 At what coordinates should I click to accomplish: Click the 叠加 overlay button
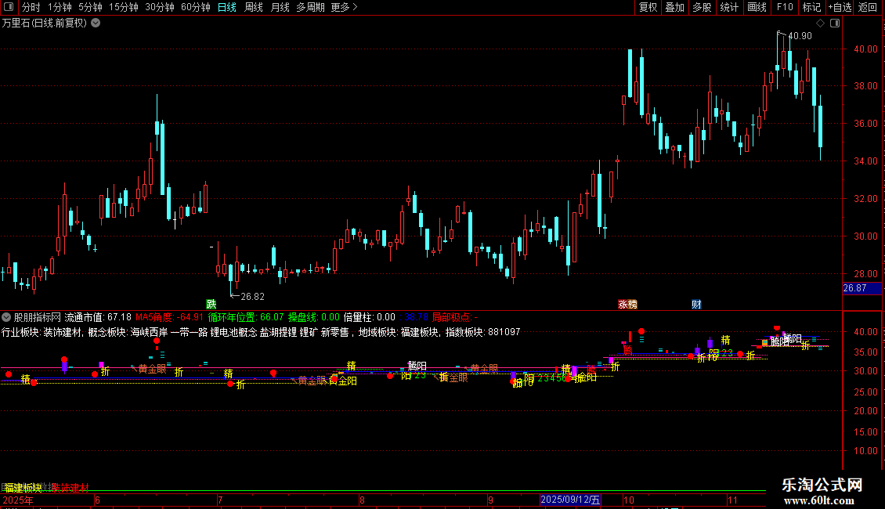click(674, 7)
